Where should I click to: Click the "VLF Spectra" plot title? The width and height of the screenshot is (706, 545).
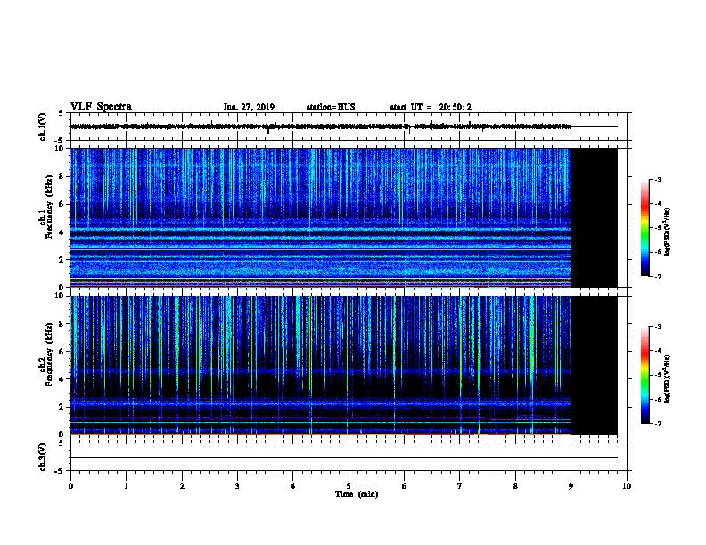tap(101, 106)
